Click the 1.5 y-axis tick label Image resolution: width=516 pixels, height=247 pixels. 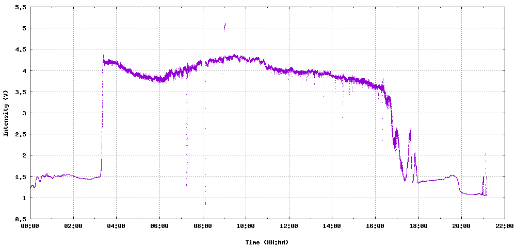[x=21, y=177]
